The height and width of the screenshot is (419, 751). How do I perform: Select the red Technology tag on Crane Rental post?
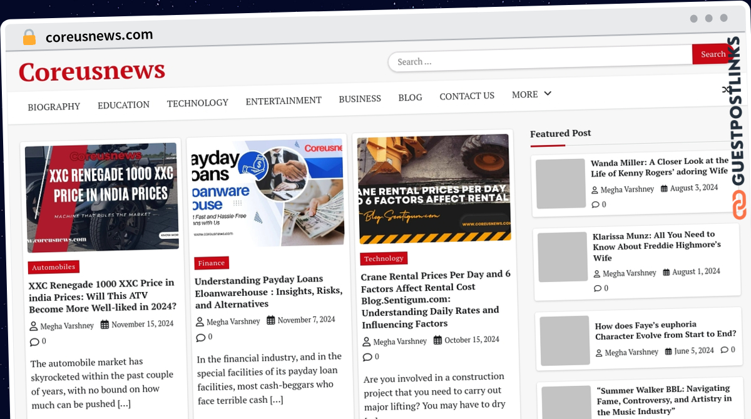tap(384, 258)
